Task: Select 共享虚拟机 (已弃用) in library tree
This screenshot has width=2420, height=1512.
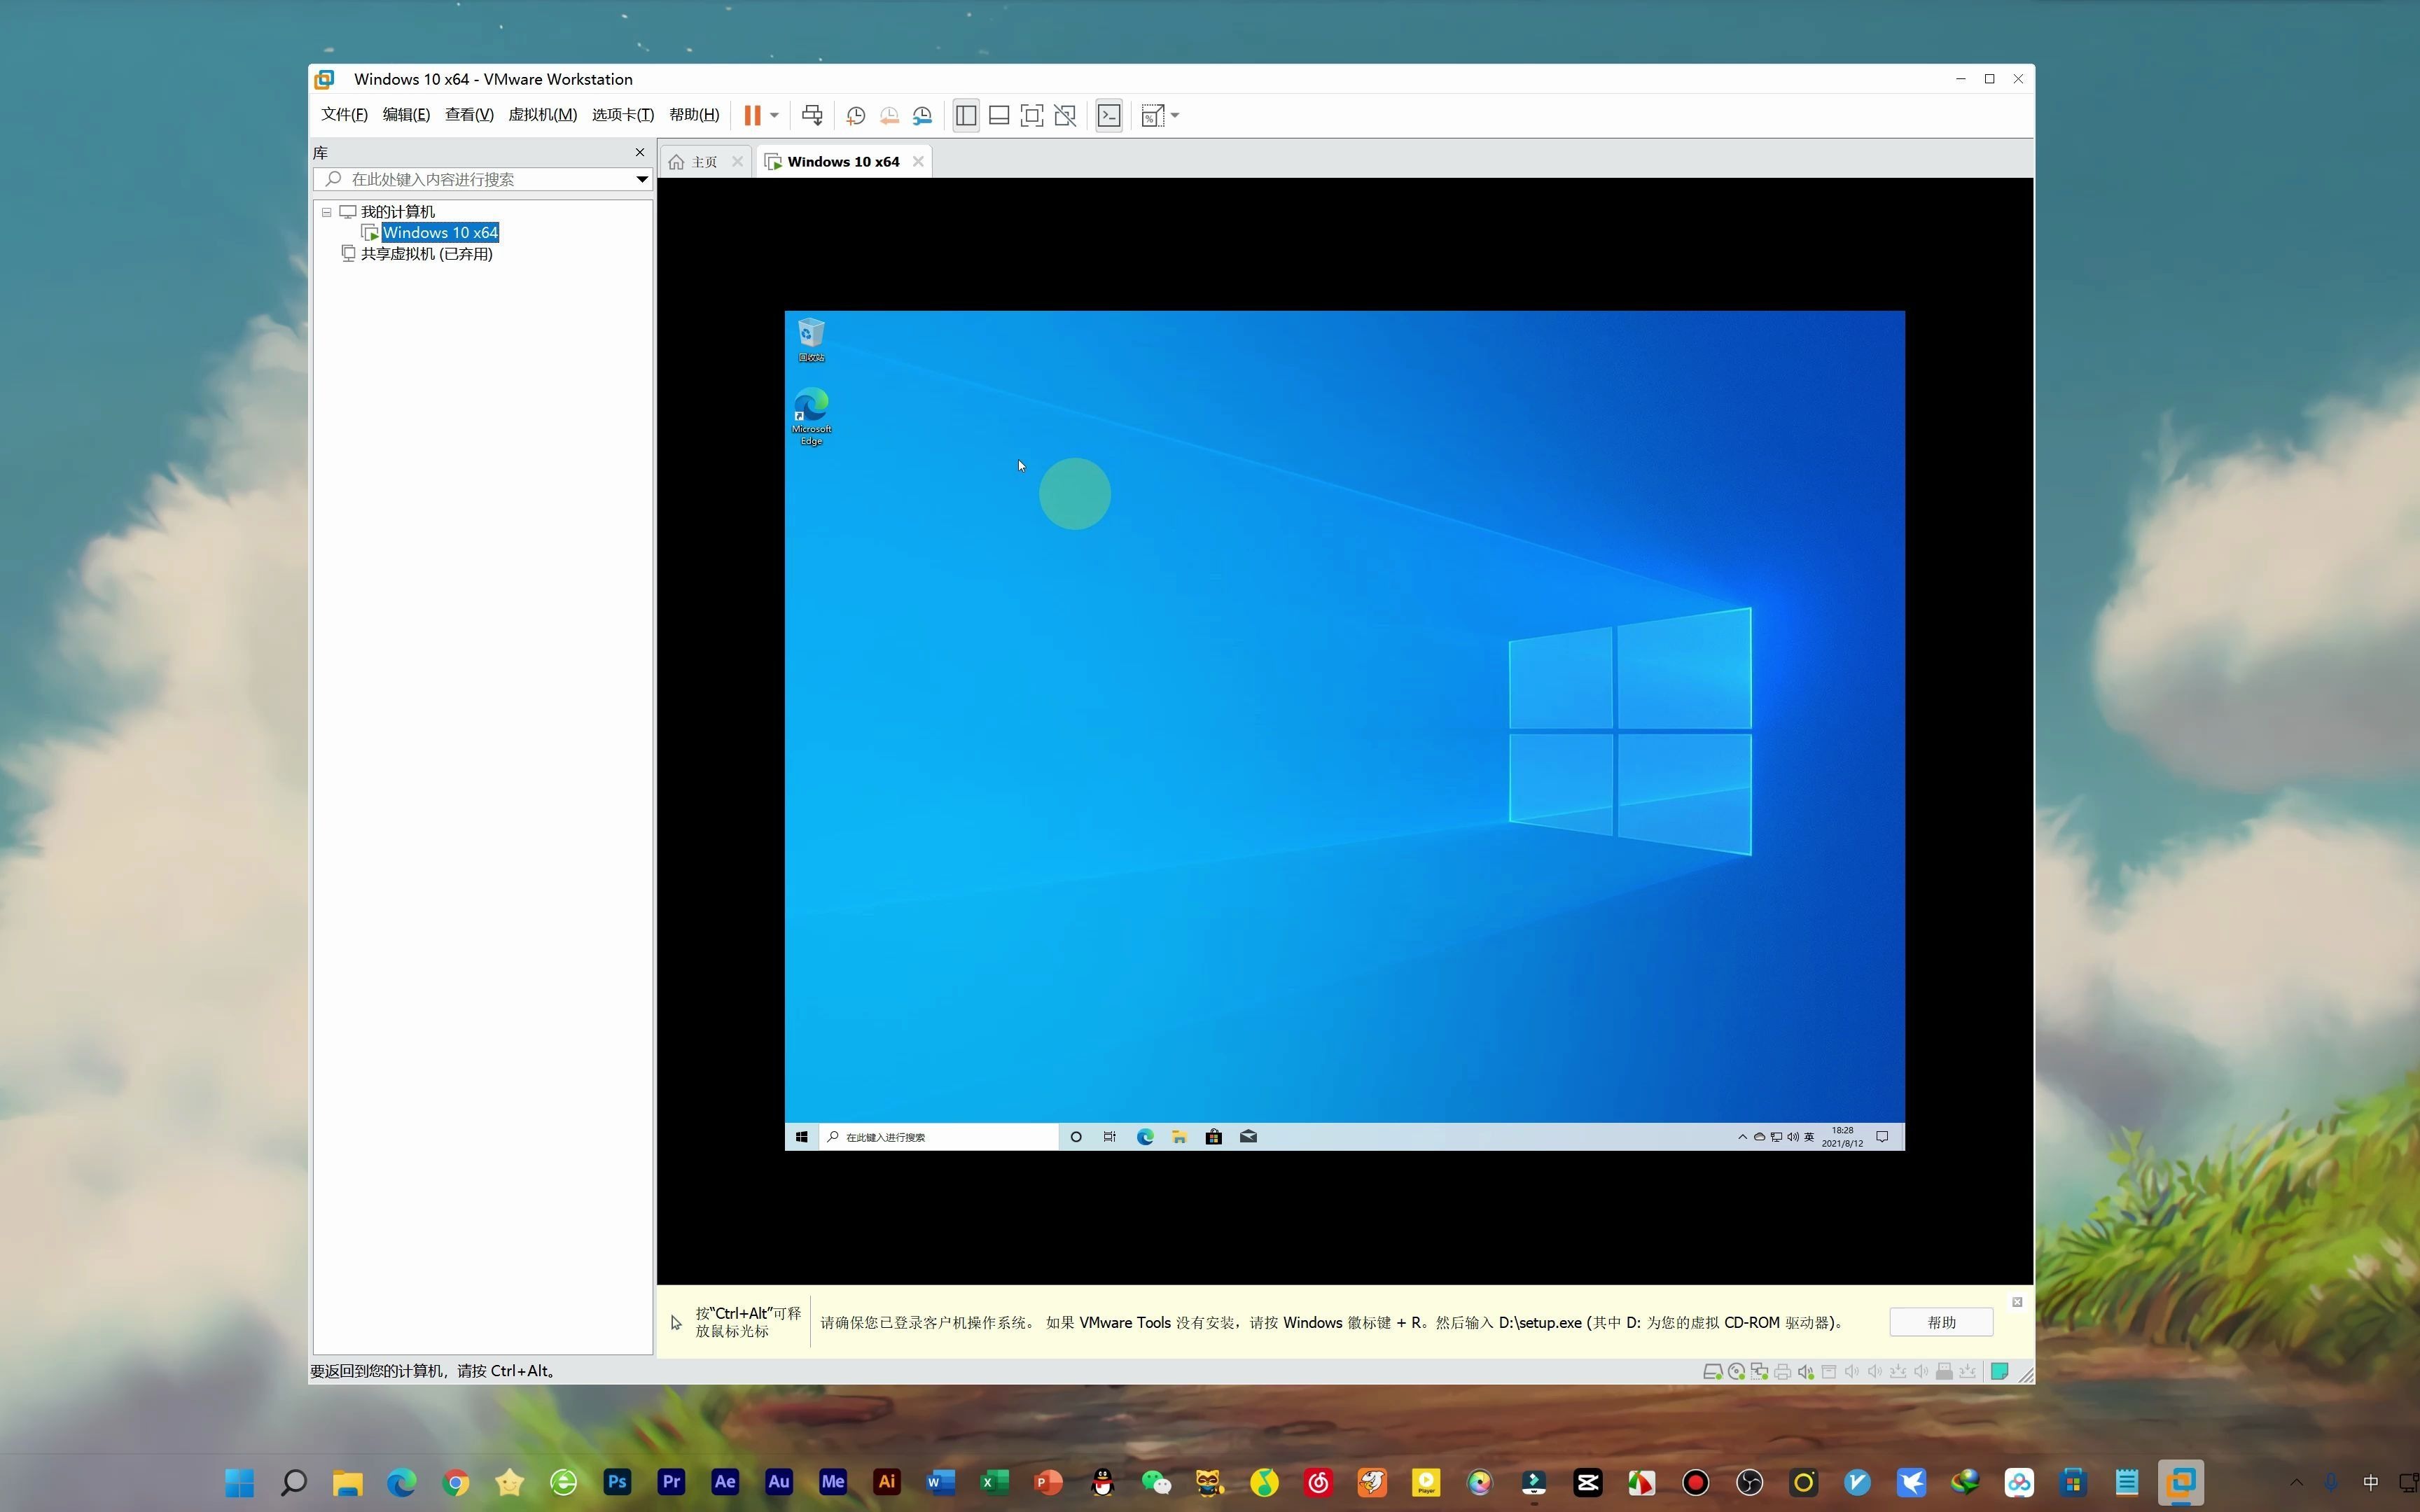Action: click(x=426, y=254)
